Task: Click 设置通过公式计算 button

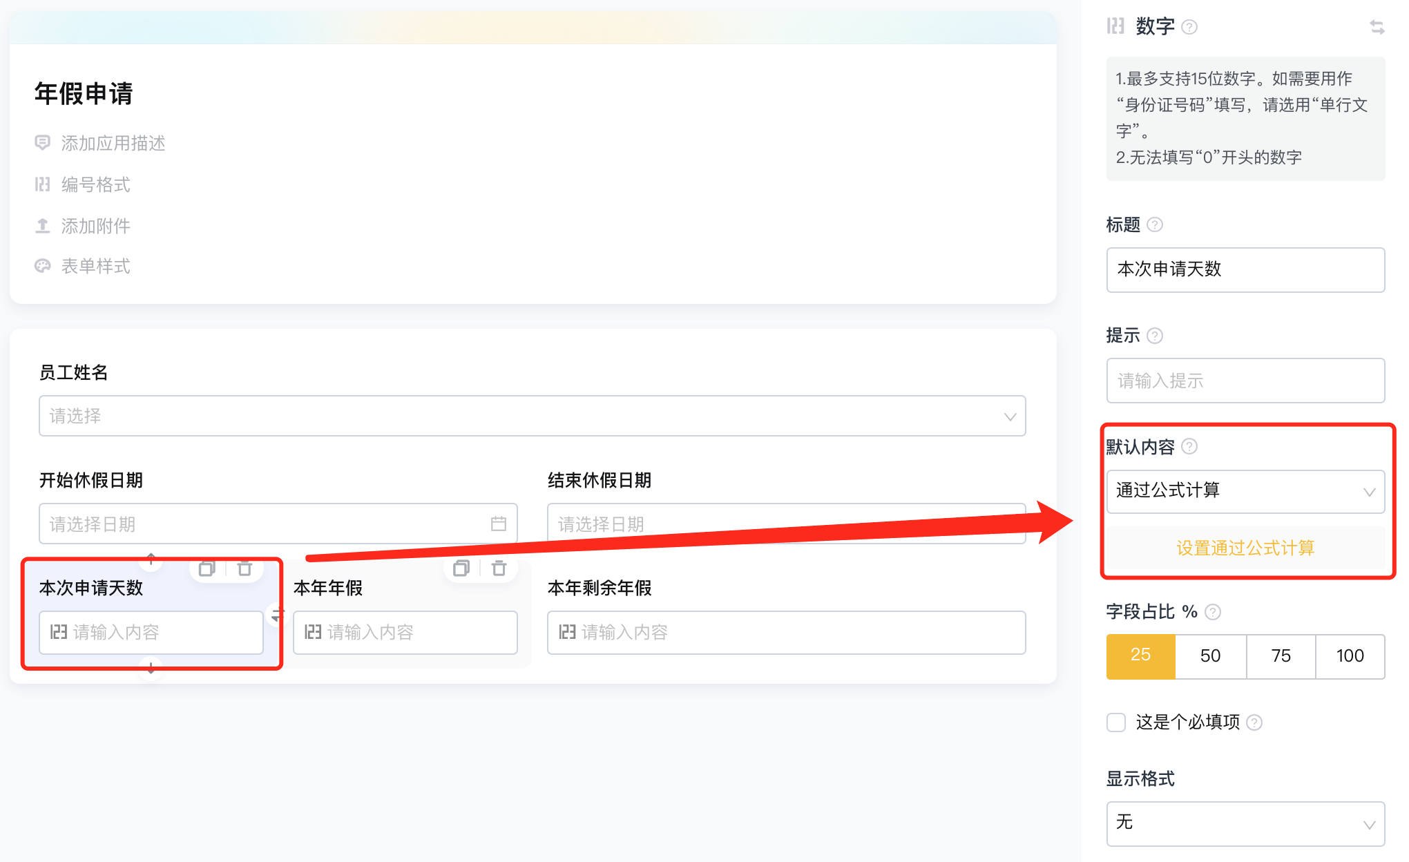Action: [x=1245, y=548]
